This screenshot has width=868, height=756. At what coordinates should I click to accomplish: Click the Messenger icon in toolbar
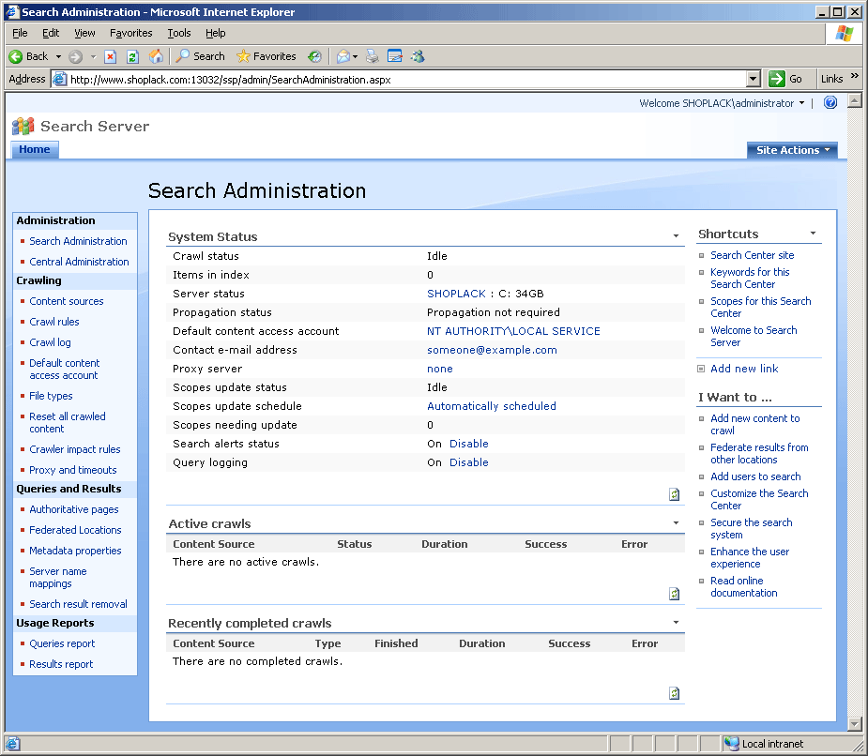pos(418,56)
